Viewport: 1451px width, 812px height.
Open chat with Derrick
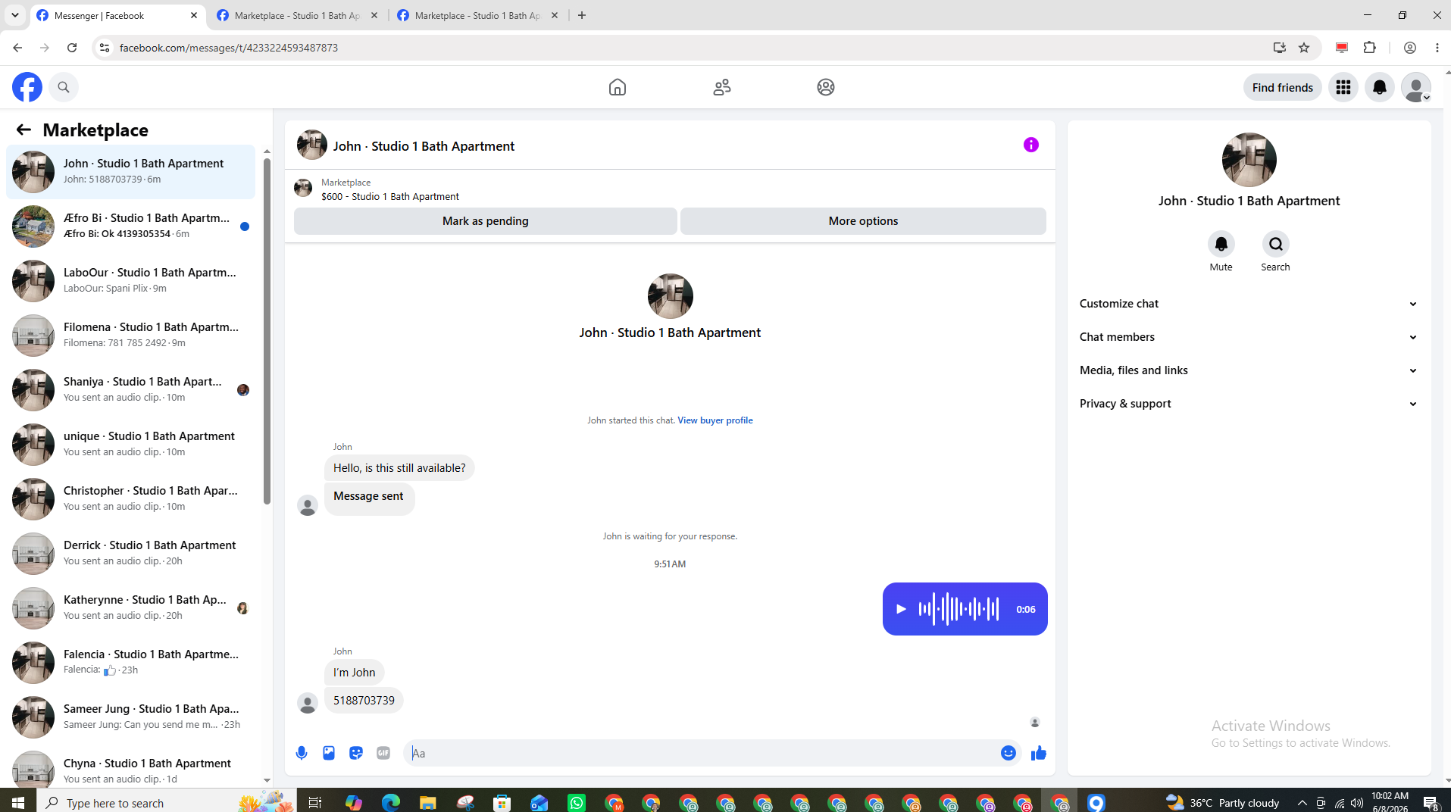pos(131,554)
